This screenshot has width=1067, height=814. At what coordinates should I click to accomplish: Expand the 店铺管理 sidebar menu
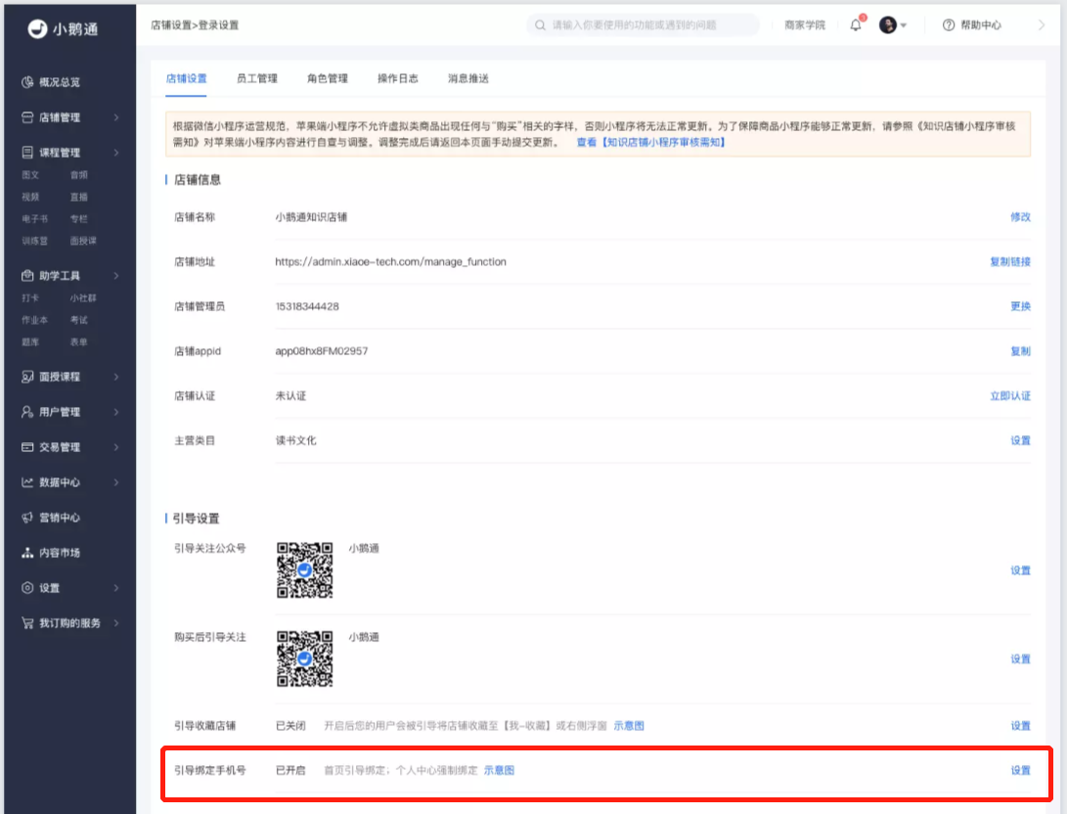pyautogui.click(x=70, y=117)
